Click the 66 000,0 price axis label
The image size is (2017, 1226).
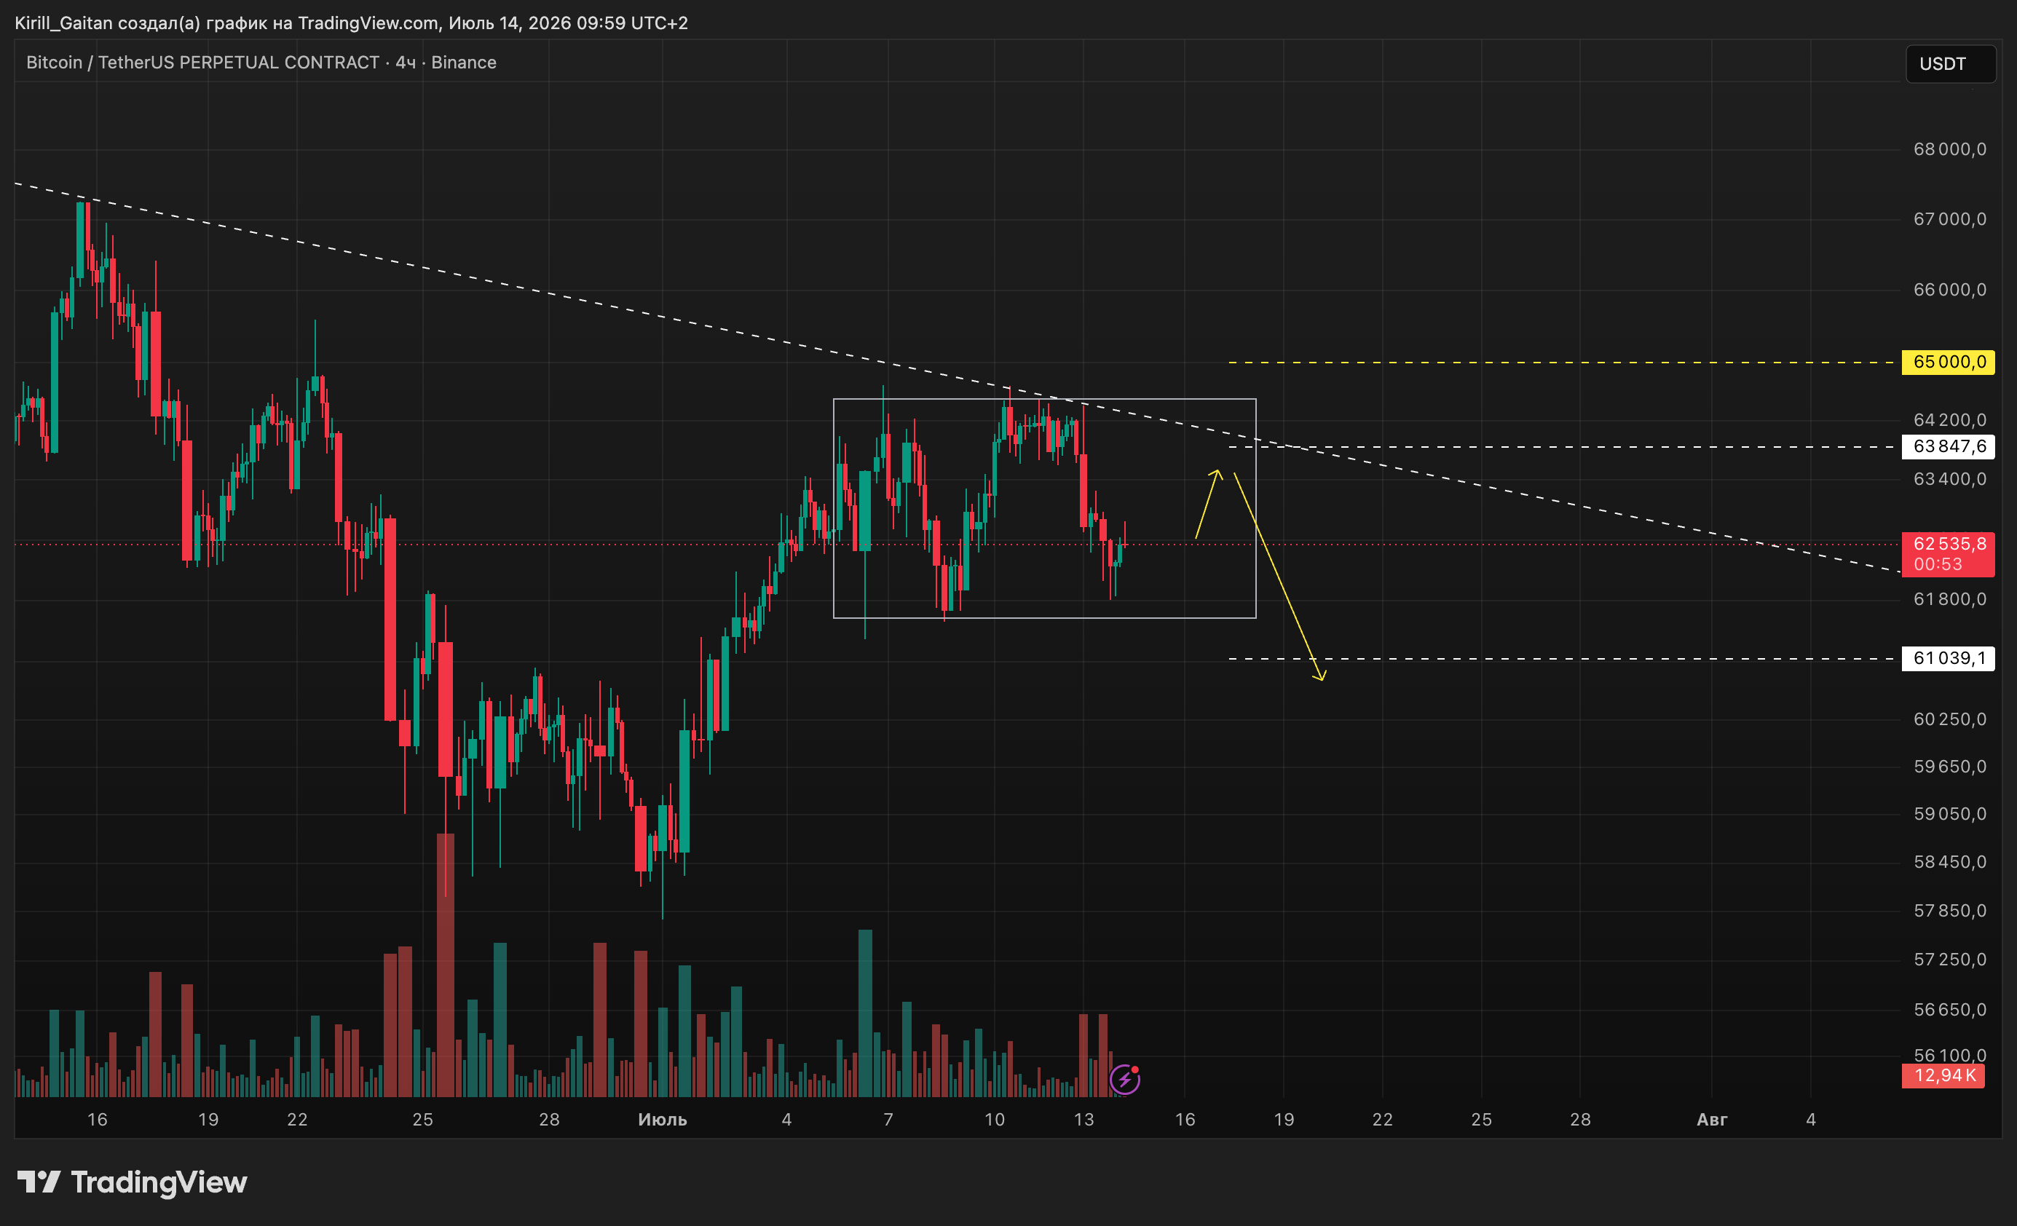[x=1949, y=289]
